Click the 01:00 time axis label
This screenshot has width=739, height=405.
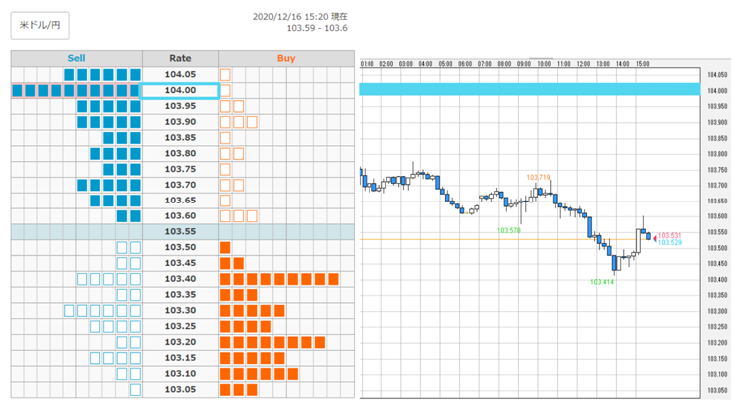coord(368,64)
